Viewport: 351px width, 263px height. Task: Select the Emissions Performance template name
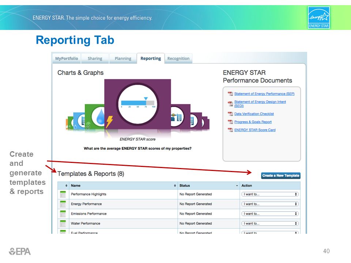click(x=88, y=214)
